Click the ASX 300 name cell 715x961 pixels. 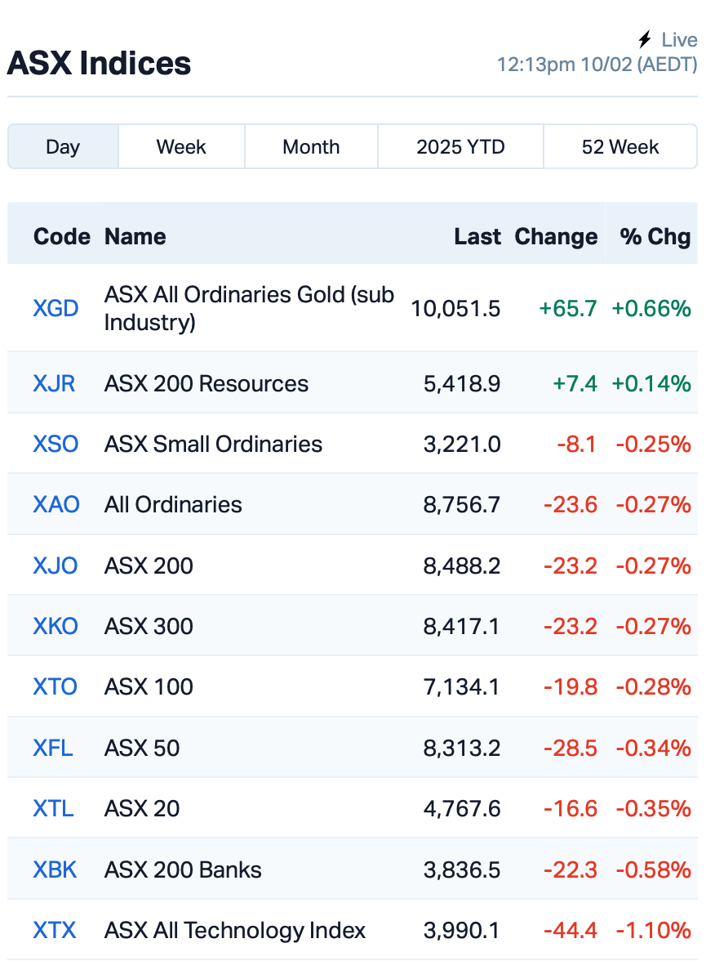click(x=149, y=626)
